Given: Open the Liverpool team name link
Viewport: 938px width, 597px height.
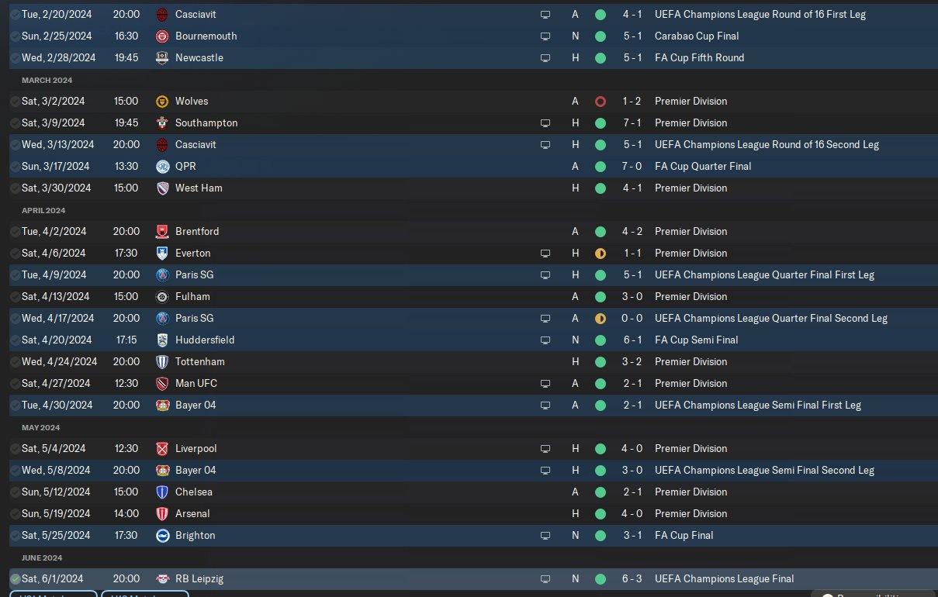Looking at the screenshot, I should 196,448.
